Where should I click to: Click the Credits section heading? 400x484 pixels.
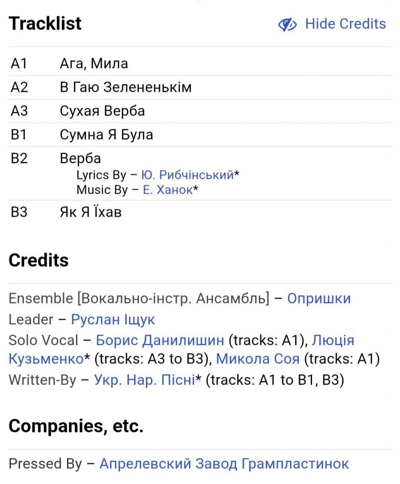coord(39,260)
